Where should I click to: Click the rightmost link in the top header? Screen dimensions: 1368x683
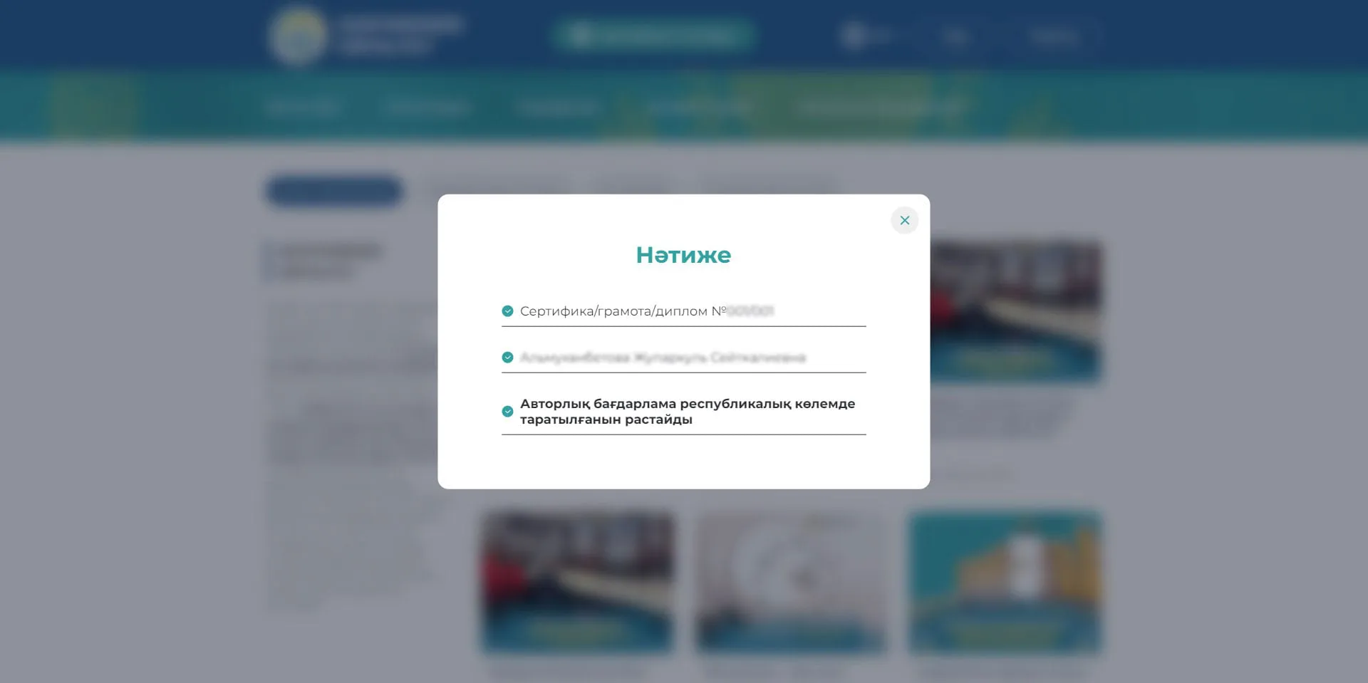click(1054, 36)
